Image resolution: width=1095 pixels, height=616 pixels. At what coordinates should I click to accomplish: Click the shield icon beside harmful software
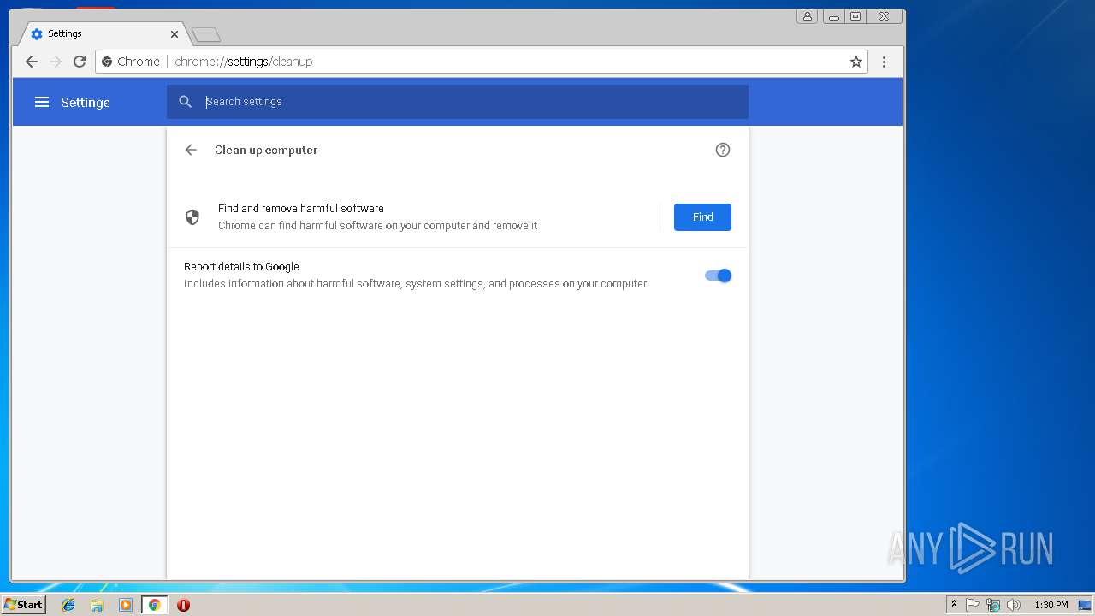(192, 217)
